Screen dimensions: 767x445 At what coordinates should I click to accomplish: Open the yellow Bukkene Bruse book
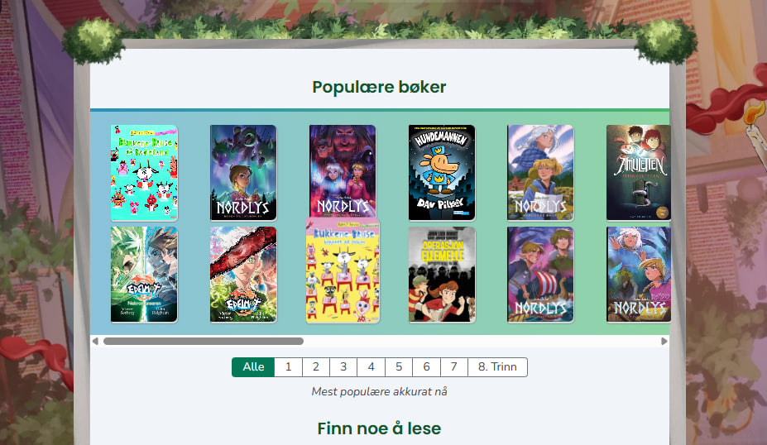tap(343, 270)
